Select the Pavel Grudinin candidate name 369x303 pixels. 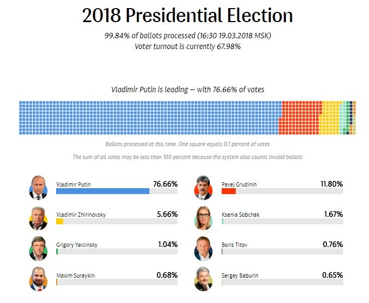tap(239, 184)
